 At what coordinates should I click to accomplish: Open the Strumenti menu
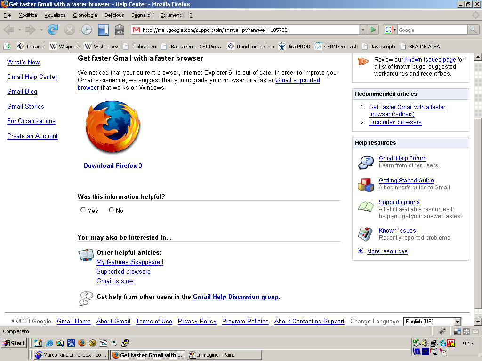tap(171, 15)
